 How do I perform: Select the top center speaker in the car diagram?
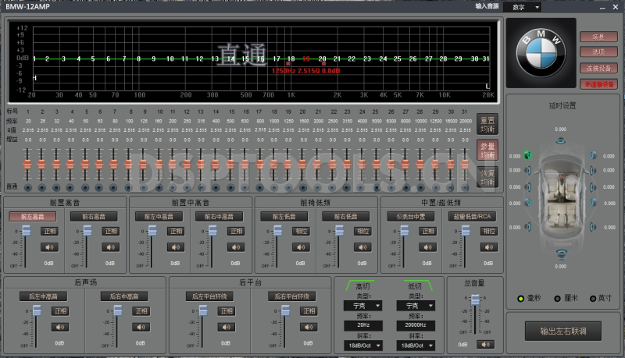[x=561, y=141]
